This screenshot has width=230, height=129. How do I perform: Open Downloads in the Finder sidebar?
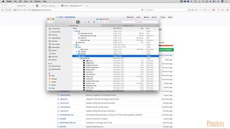pyautogui.click(x=55, y=47)
